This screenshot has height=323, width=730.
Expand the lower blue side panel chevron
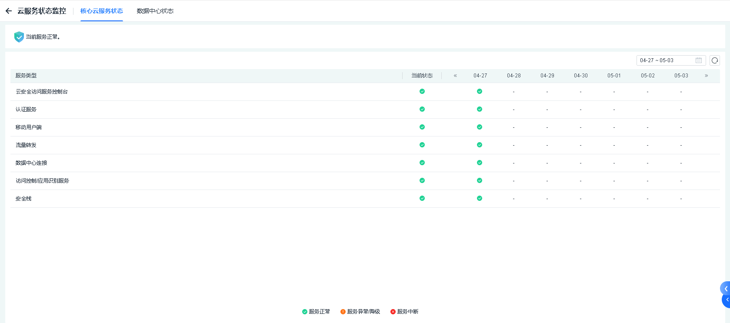[727, 300]
